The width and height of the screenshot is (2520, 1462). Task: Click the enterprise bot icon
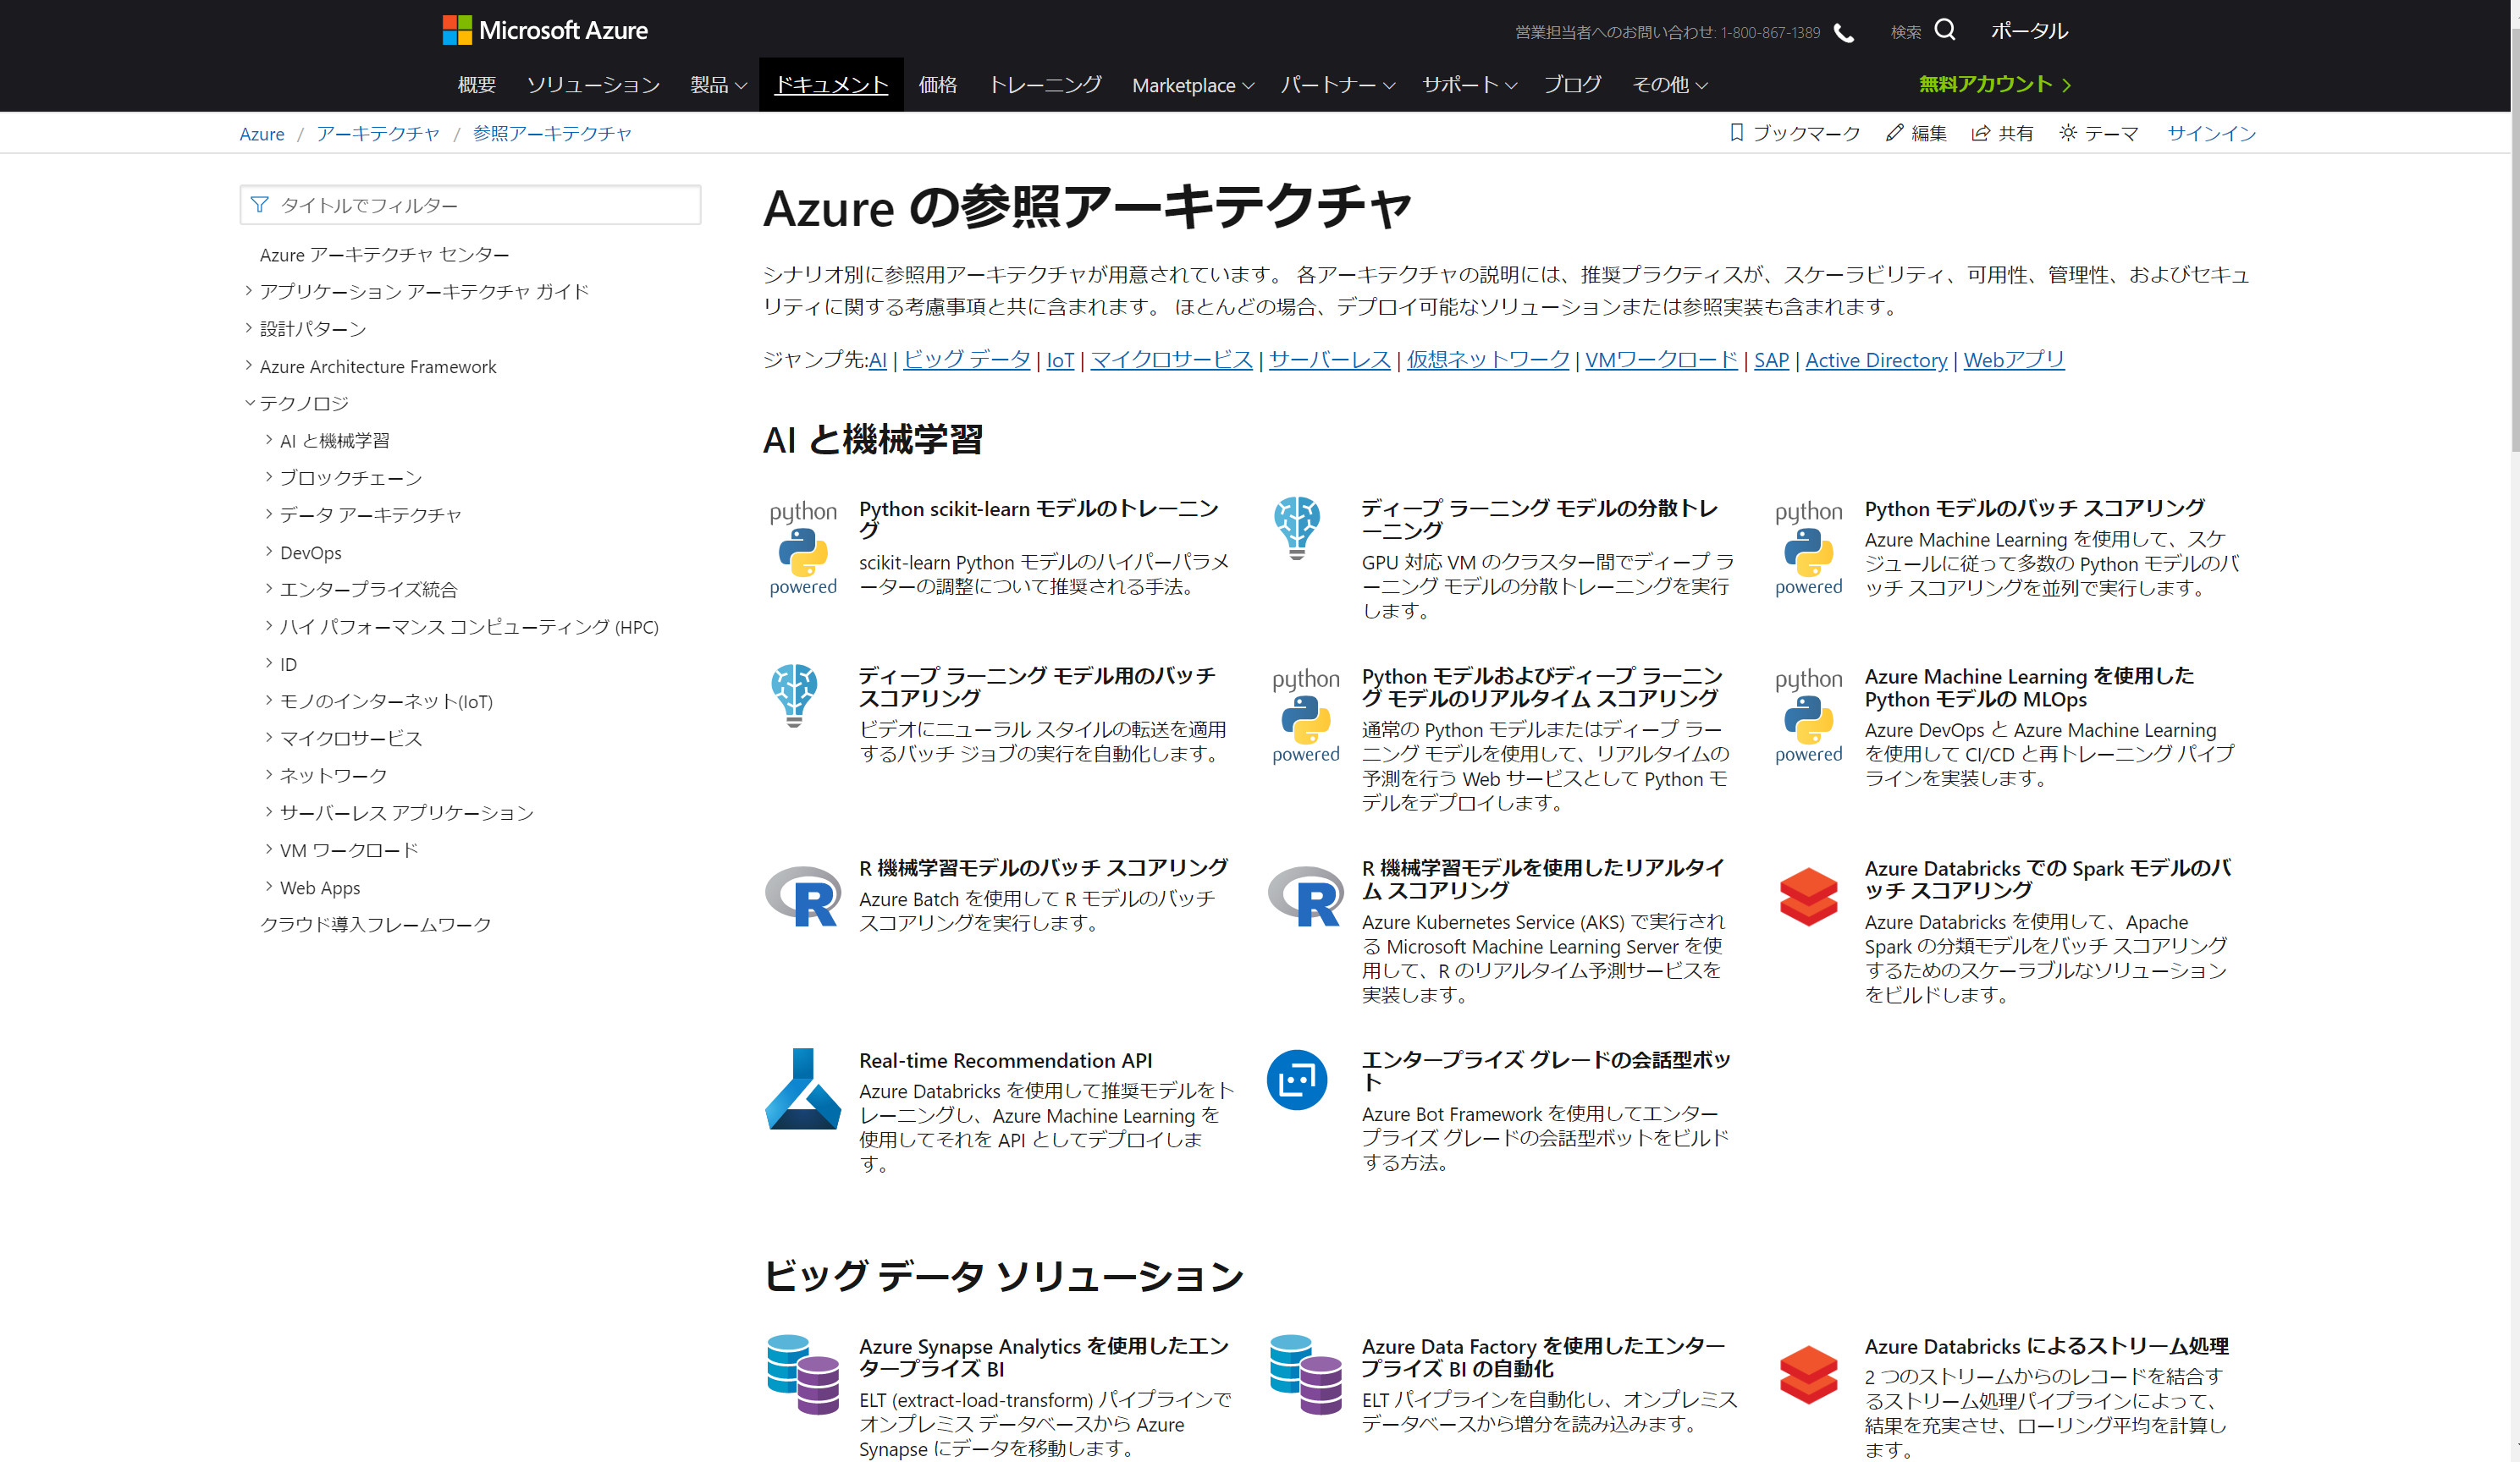click(1296, 1080)
